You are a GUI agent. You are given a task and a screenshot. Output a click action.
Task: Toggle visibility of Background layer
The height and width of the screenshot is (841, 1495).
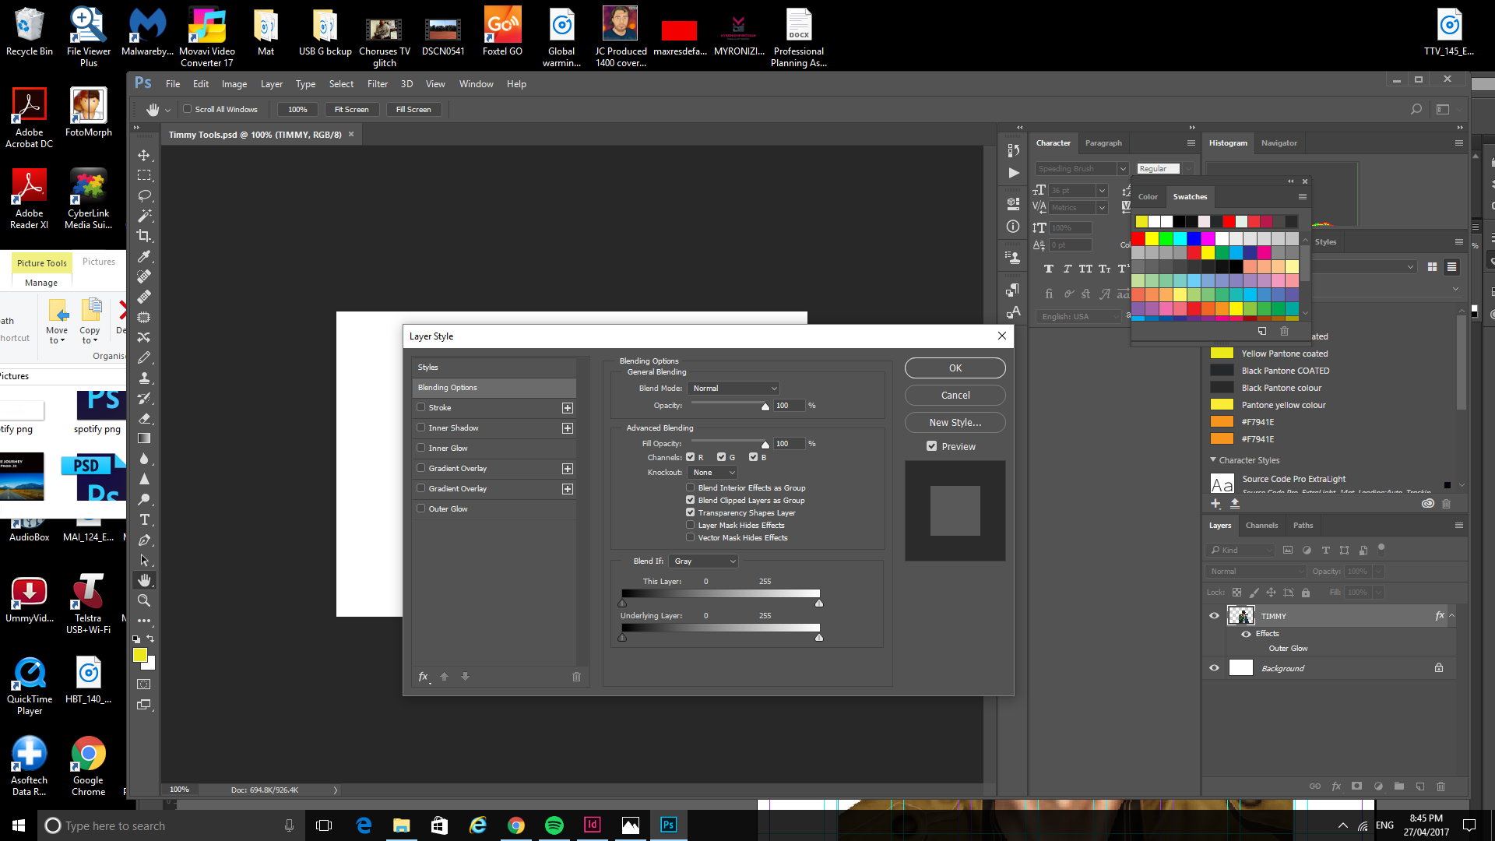click(1215, 668)
